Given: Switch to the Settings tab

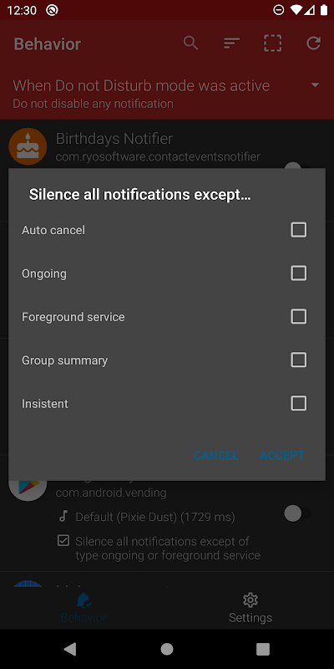Looking at the screenshot, I should [250, 608].
